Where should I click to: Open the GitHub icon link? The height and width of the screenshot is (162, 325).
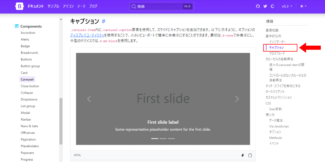point(258,6)
